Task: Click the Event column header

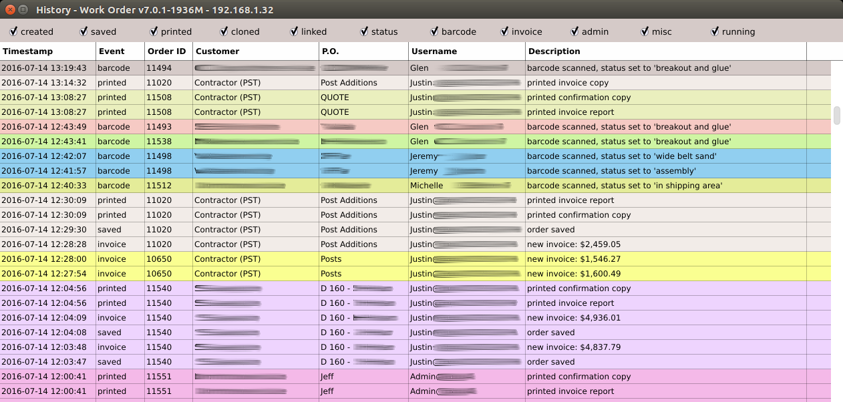Action: click(x=120, y=51)
